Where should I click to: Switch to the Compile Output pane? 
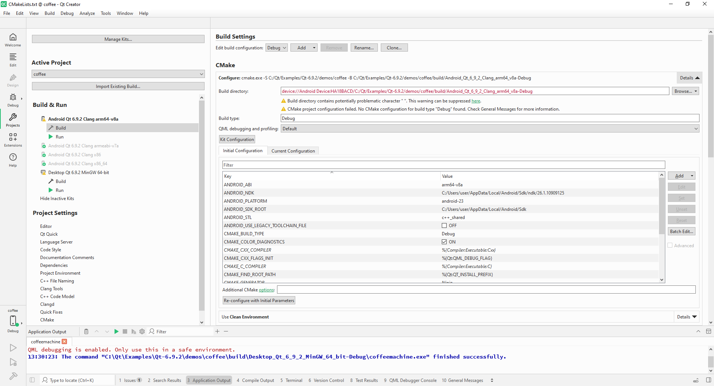pyautogui.click(x=255, y=380)
